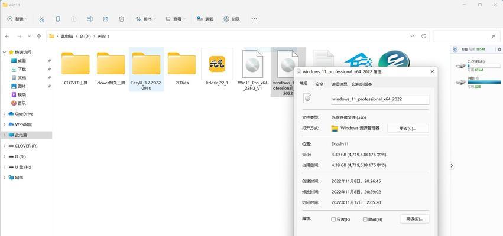Click the Copy icon in toolbar

58,19
